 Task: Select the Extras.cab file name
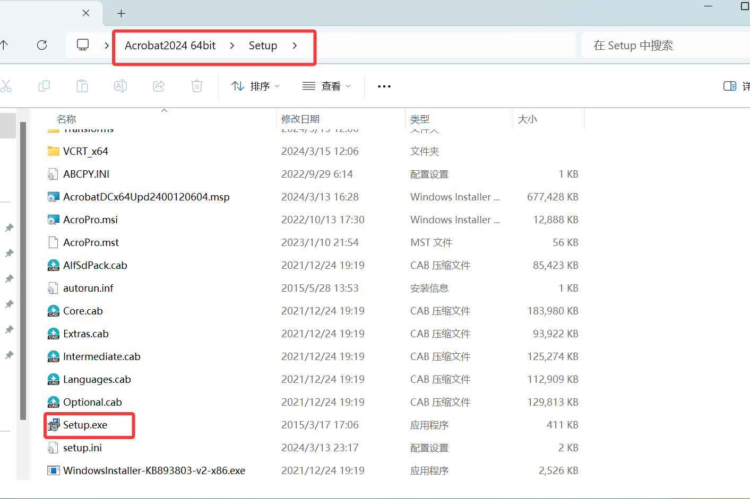pyautogui.click(x=86, y=334)
